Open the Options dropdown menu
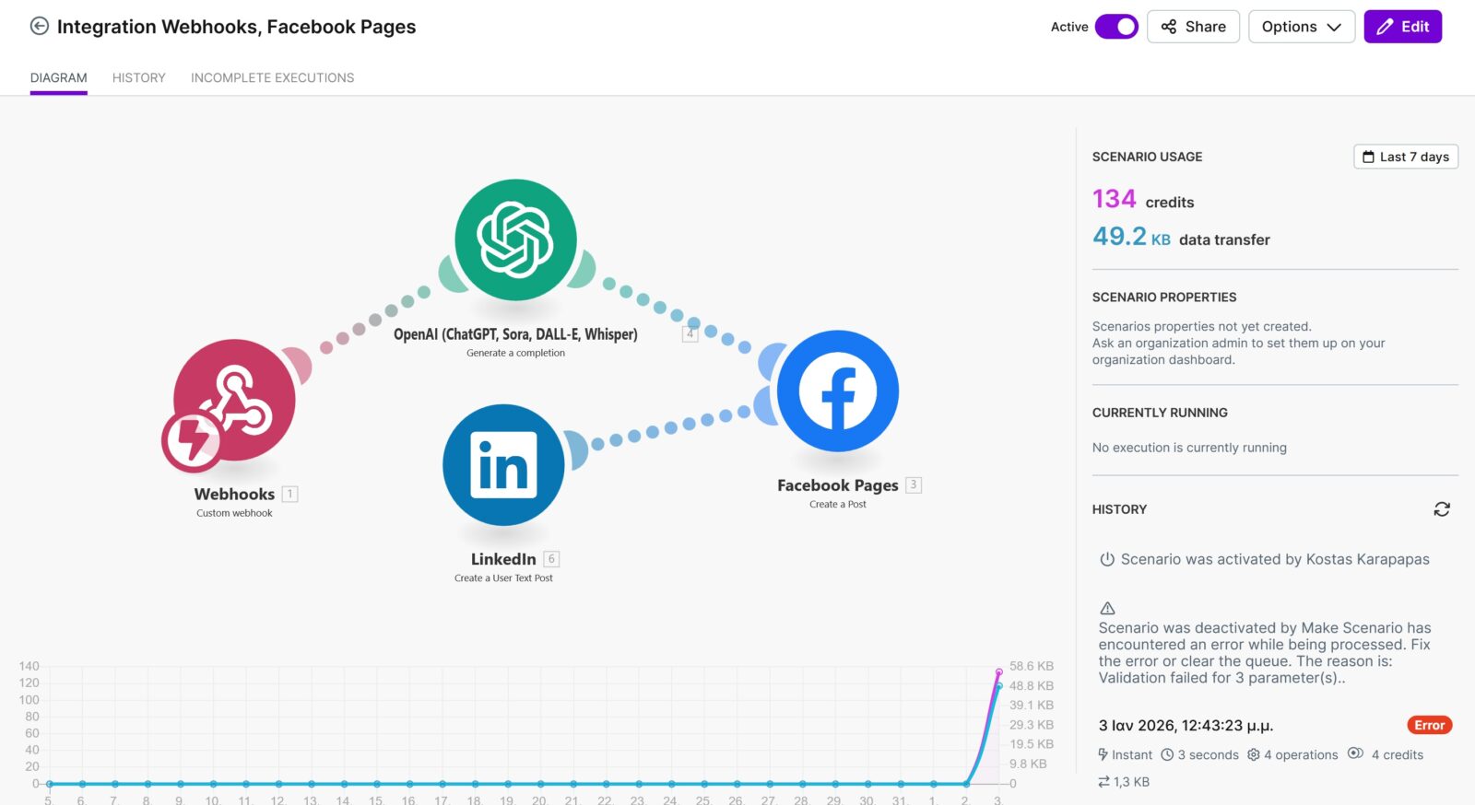The width and height of the screenshot is (1475, 805). 1301,27
